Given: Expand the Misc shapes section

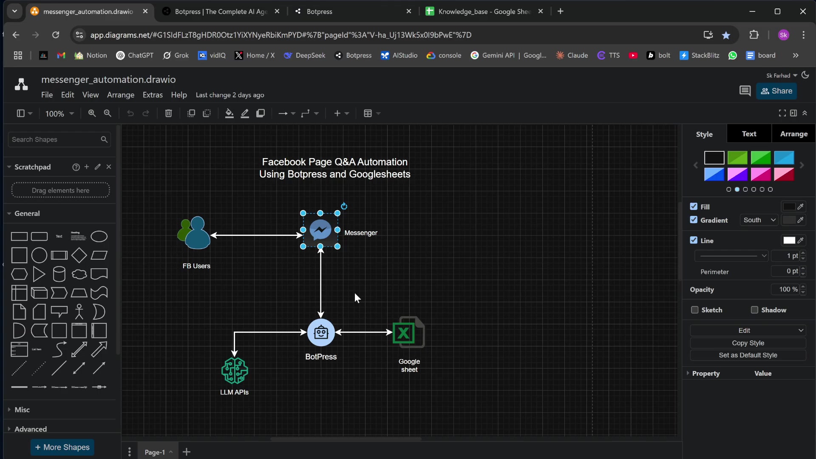Looking at the screenshot, I should click(x=22, y=410).
